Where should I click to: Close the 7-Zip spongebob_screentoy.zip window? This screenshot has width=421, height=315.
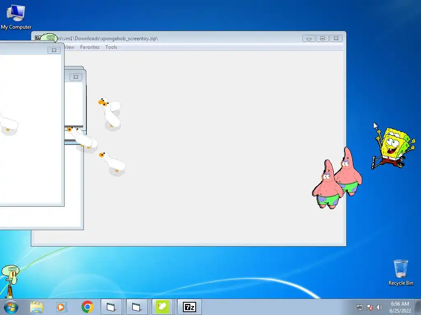336,39
